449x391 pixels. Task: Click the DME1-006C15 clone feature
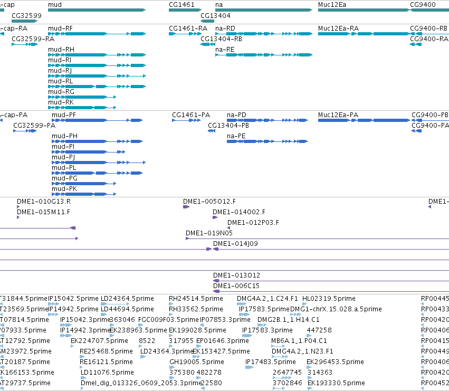(331, 292)
